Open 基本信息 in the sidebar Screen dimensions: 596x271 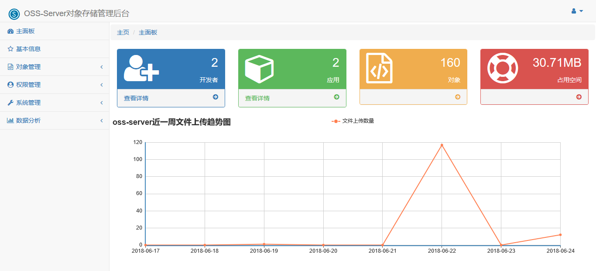28,49
